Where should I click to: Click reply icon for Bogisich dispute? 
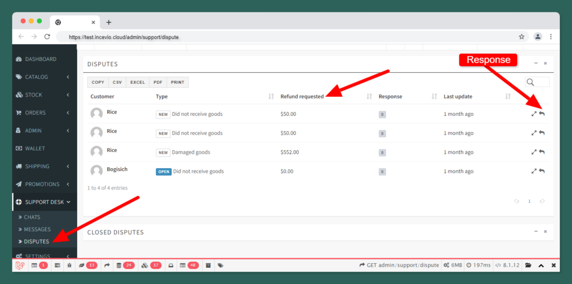[542, 171]
